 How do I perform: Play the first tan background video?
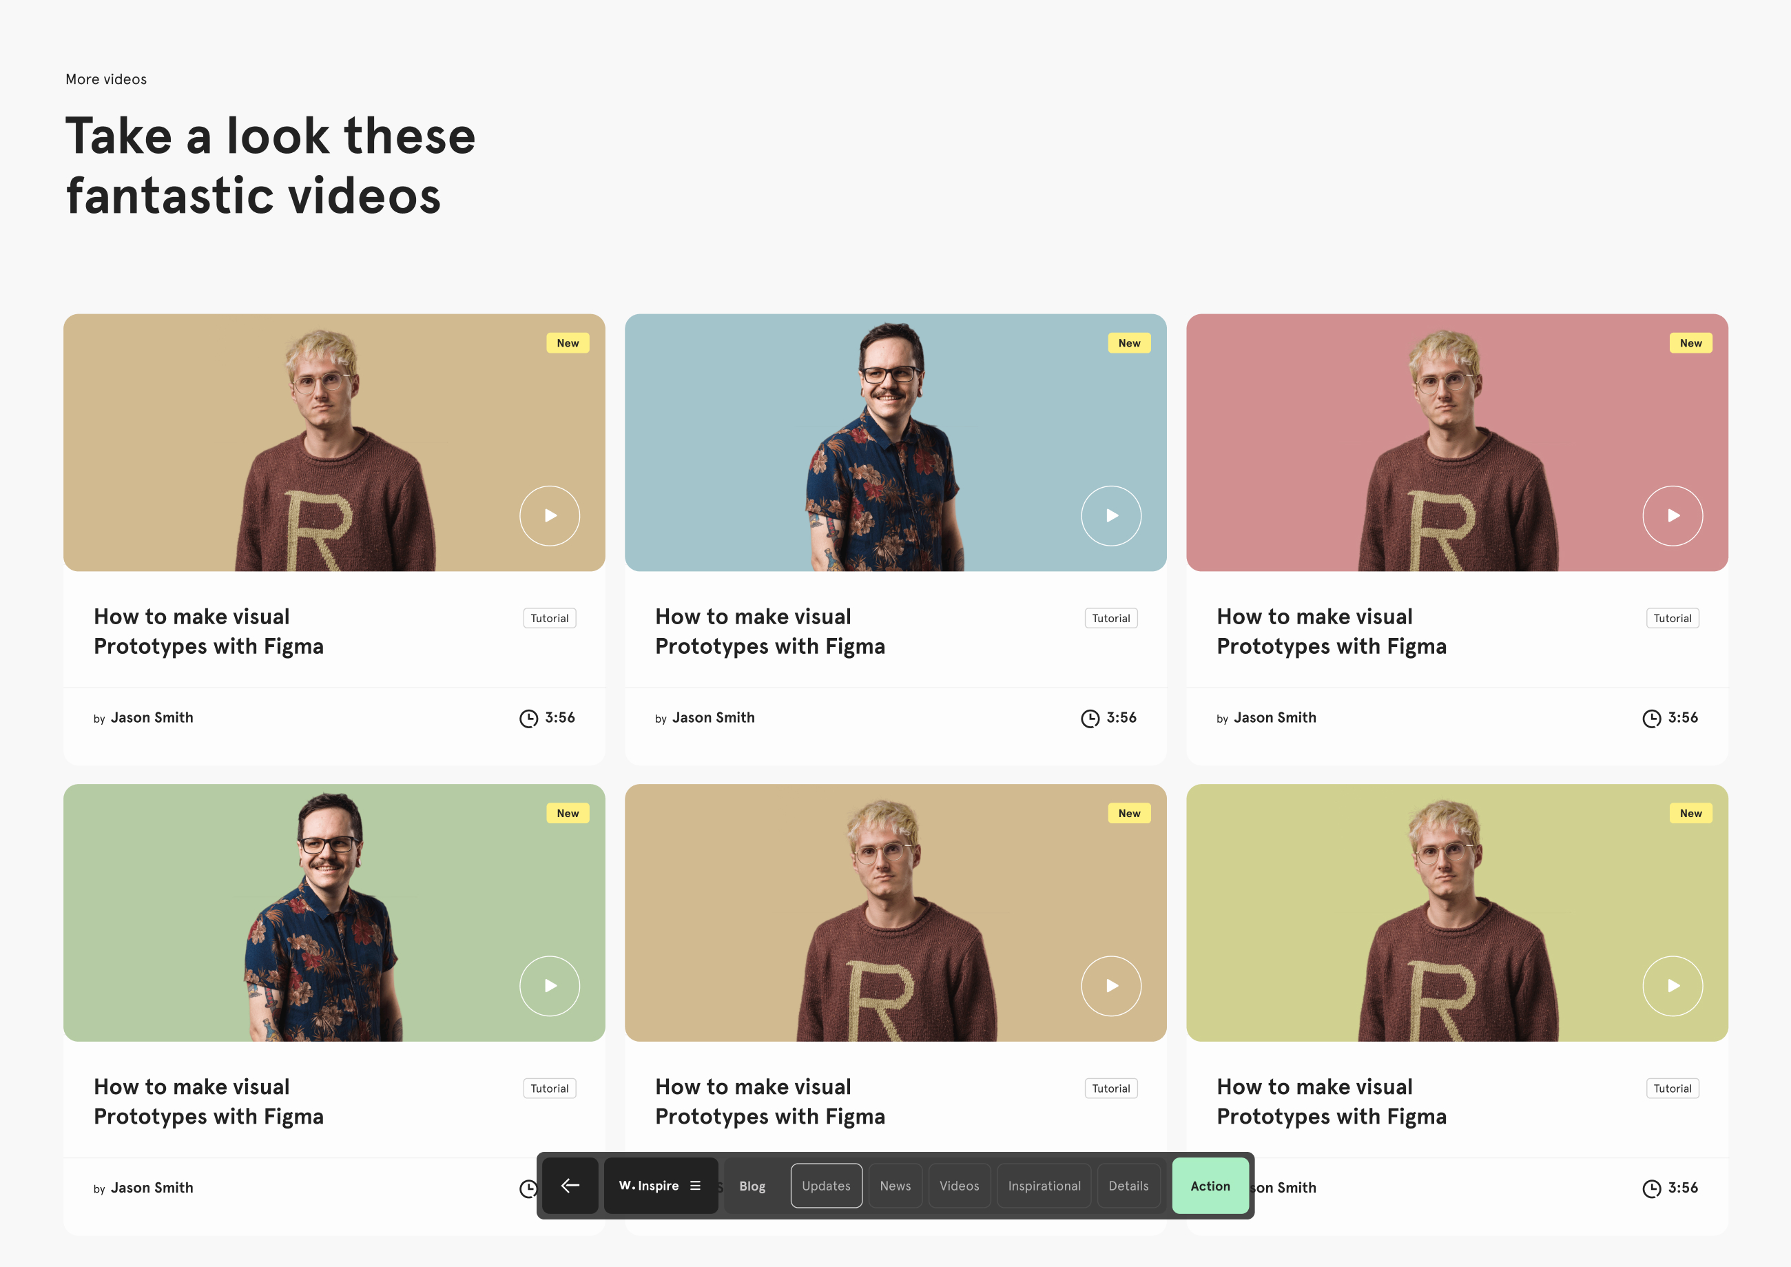pos(549,516)
